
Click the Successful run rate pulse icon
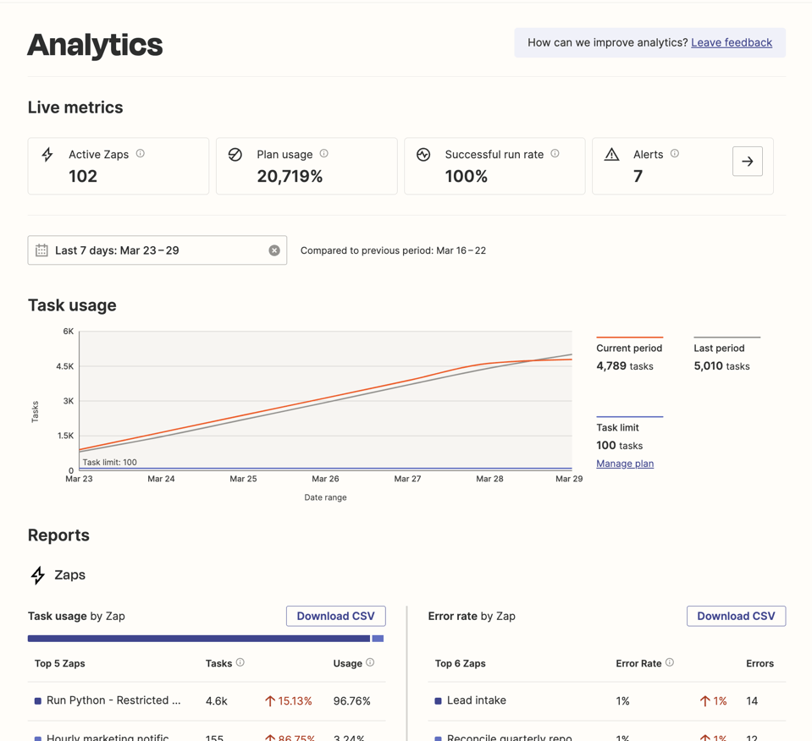click(x=423, y=155)
